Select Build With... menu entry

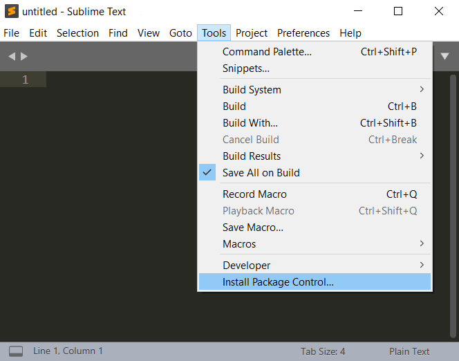point(315,123)
